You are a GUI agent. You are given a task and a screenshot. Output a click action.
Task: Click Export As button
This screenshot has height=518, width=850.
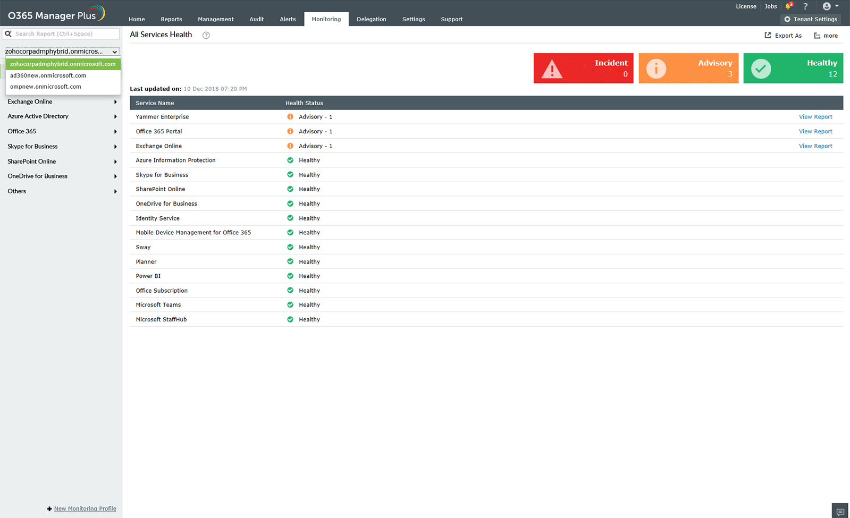pyautogui.click(x=783, y=36)
